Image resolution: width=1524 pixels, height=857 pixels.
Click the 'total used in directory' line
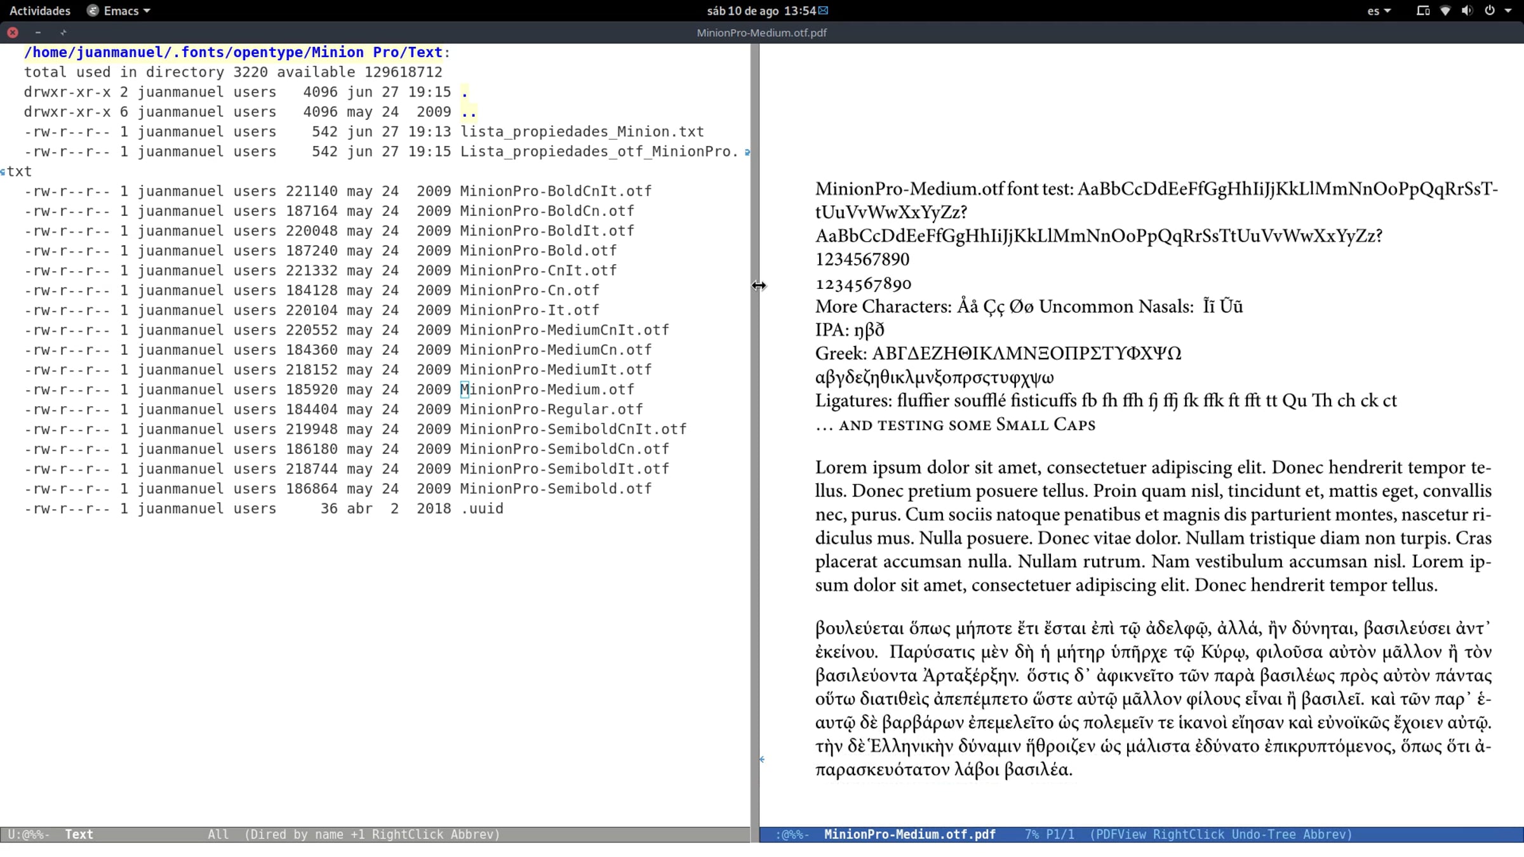click(x=233, y=72)
